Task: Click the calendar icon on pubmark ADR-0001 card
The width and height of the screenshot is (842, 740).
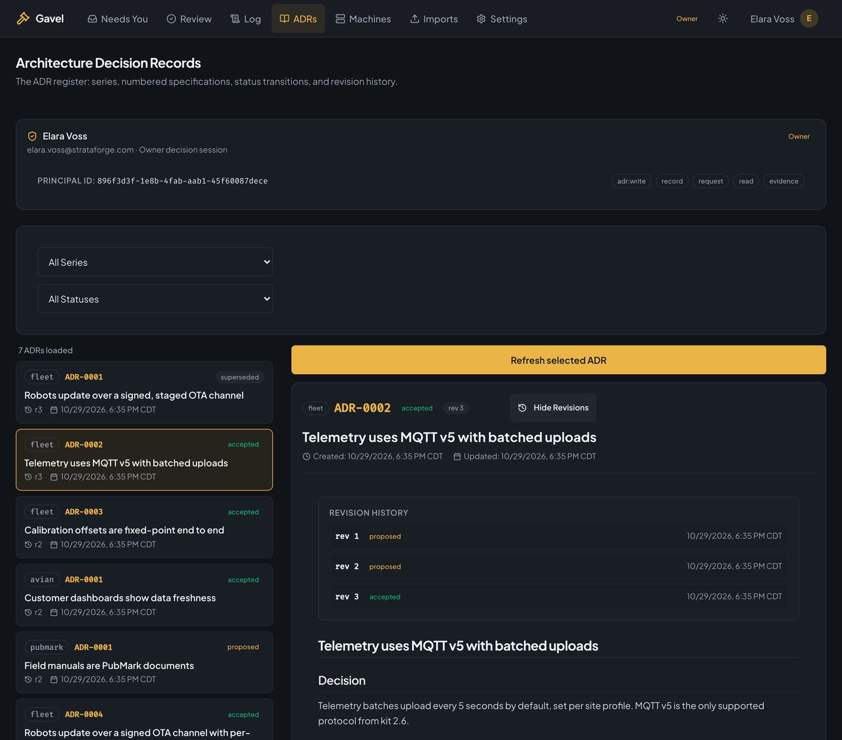Action: 54,680
